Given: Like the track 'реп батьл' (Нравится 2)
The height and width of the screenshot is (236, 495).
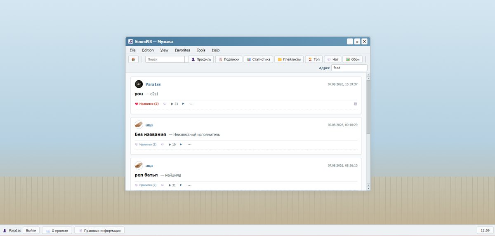Looking at the screenshot, I should pyautogui.click(x=146, y=185).
